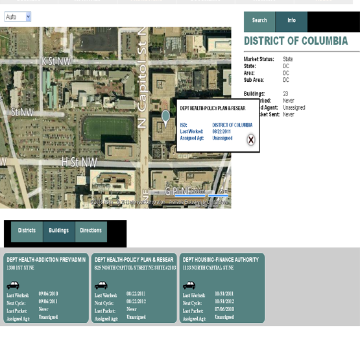The height and width of the screenshot is (341, 360).
Task: Click car icon on Addiction Prev/Admin card
Action: pos(13,285)
